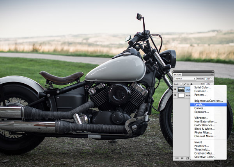The height and width of the screenshot is (167, 234).
Task: Open the fx layer style icon
Action: pyautogui.click(x=182, y=158)
